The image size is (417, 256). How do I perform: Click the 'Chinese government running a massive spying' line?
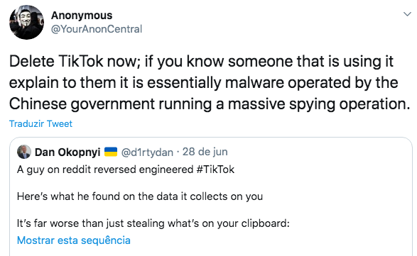point(210,104)
